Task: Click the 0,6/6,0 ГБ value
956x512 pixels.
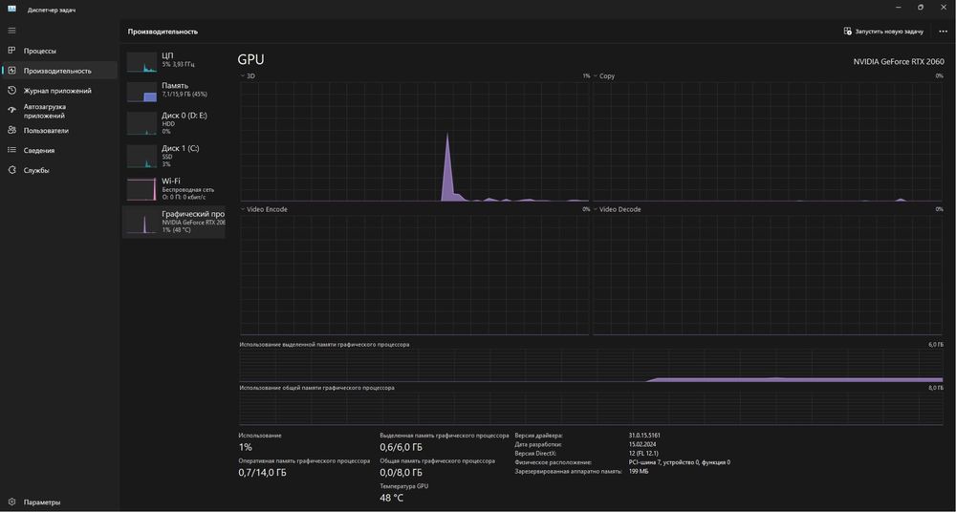Action: click(x=401, y=447)
